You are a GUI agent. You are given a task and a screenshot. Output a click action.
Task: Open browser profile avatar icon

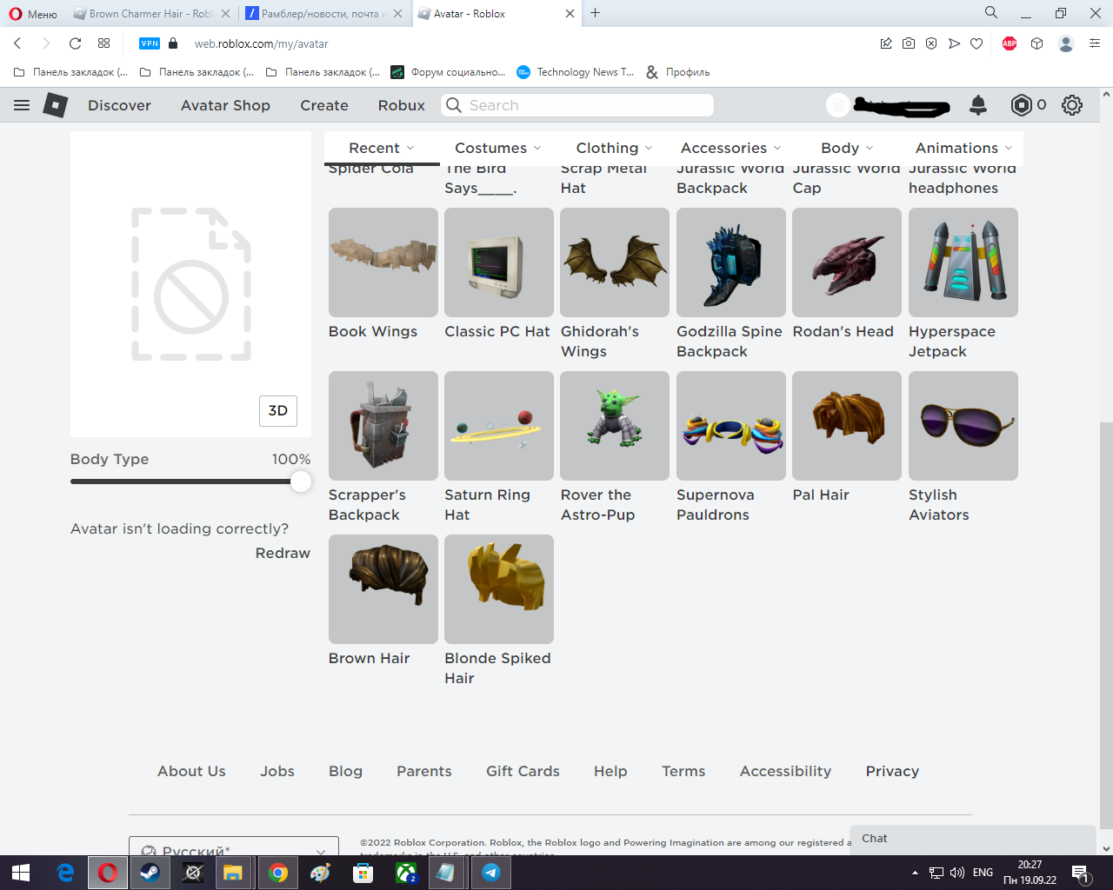1066,43
